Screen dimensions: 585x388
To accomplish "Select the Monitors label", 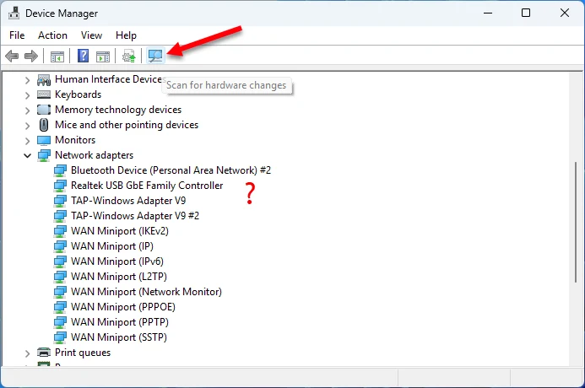I will [x=75, y=140].
